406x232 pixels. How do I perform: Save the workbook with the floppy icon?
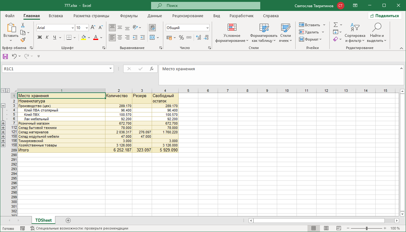[5, 56]
